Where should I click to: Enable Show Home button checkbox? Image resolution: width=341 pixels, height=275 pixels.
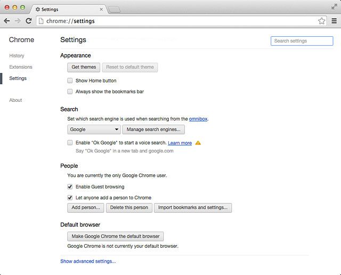(x=70, y=80)
